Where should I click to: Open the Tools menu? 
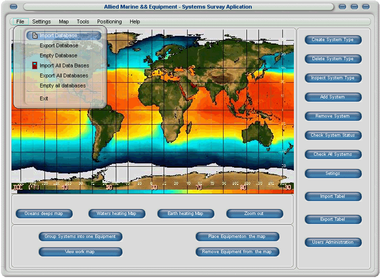point(83,21)
